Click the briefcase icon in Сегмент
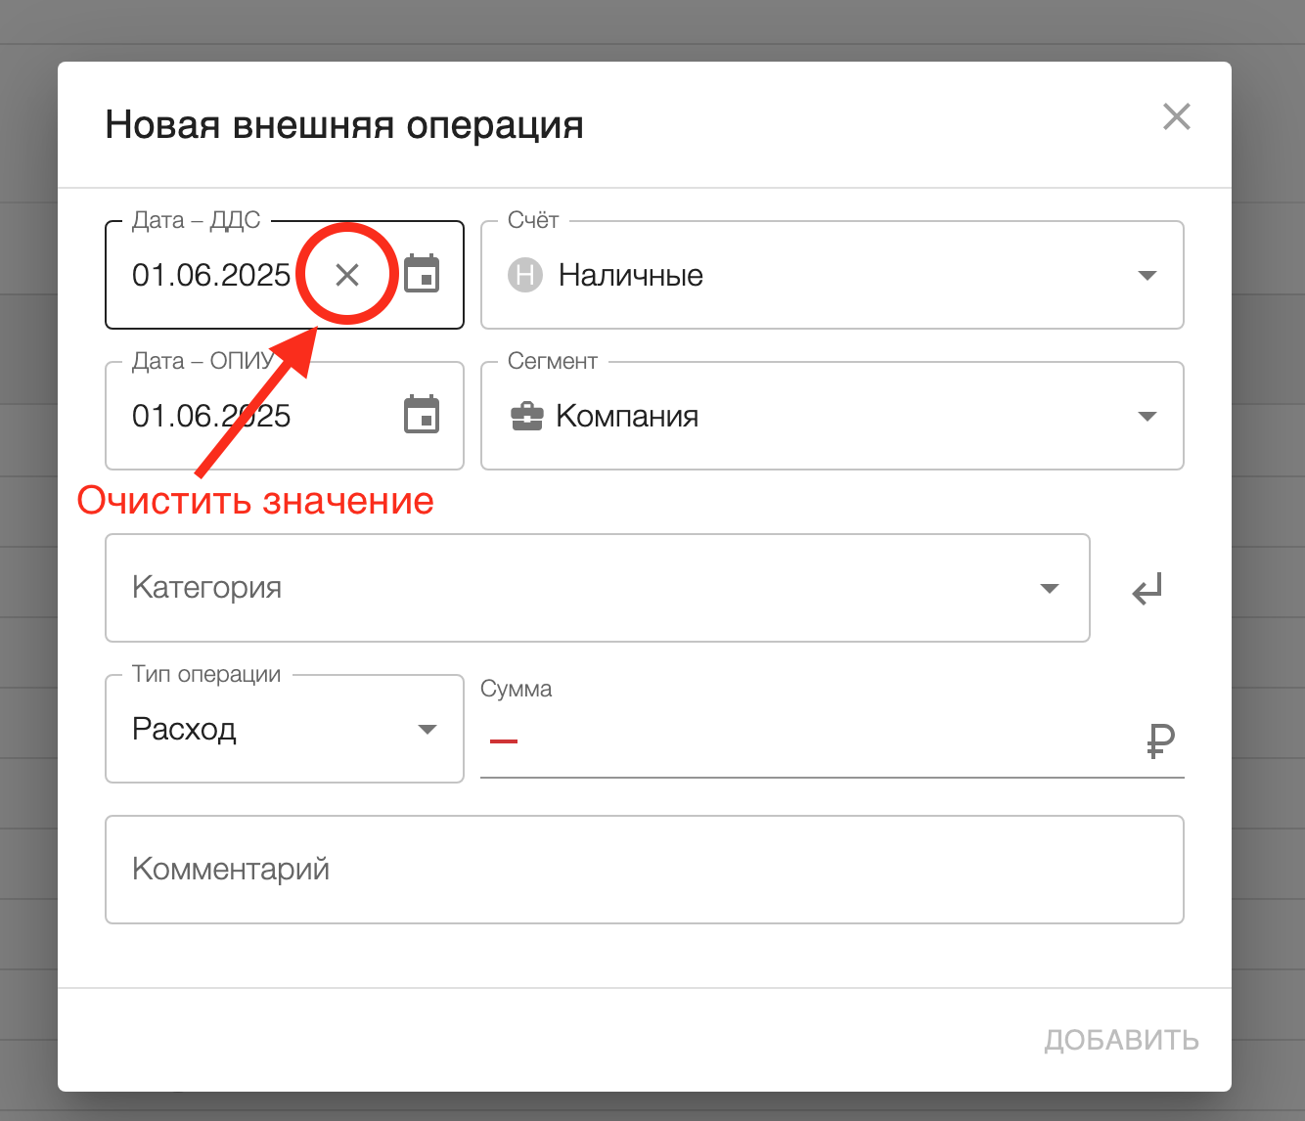Screen dimensions: 1305x1121 pos(526,417)
